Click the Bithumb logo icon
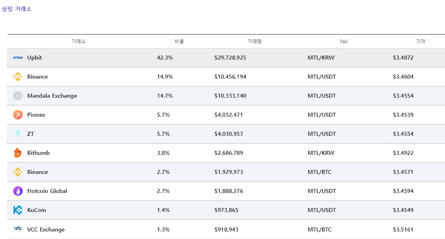Image resolution: width=445 pixels, height=239 pixels. pos(18,153)
